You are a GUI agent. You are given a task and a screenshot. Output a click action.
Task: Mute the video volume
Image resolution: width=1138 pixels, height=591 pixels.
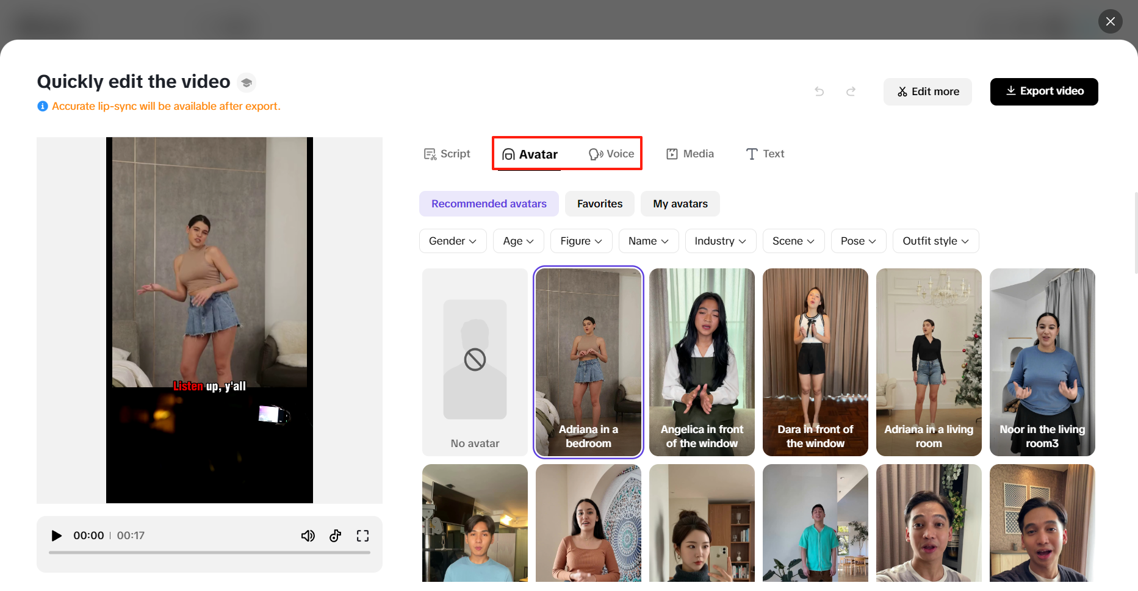pyautogui.click(x=308, y=535)
